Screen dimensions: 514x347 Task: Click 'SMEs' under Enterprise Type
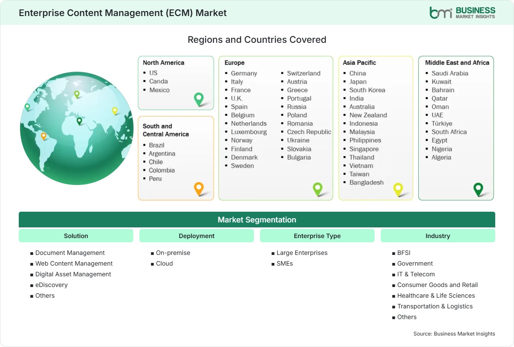click(285, 264)
